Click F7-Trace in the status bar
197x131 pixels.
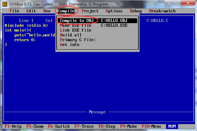[84, 126]
